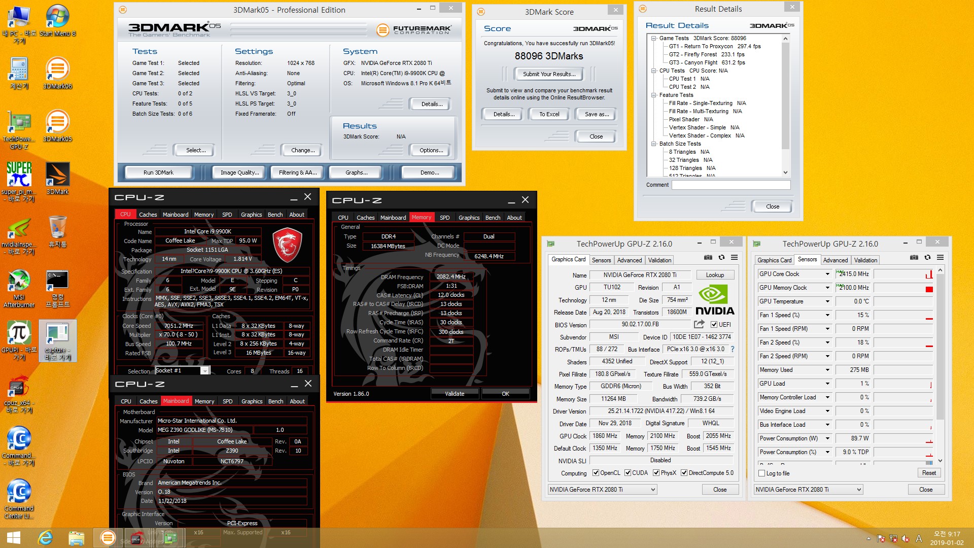Open the GPU Temperature sensor dropdown
The width and height of the screenshot is (974, 548).
[827, 301]
